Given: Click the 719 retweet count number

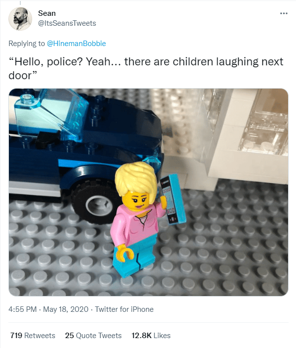Looking at the screenshot, I should [x=16, y=335].
